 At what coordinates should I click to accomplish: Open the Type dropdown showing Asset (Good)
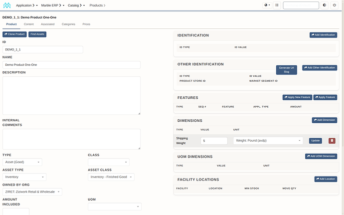22,162
